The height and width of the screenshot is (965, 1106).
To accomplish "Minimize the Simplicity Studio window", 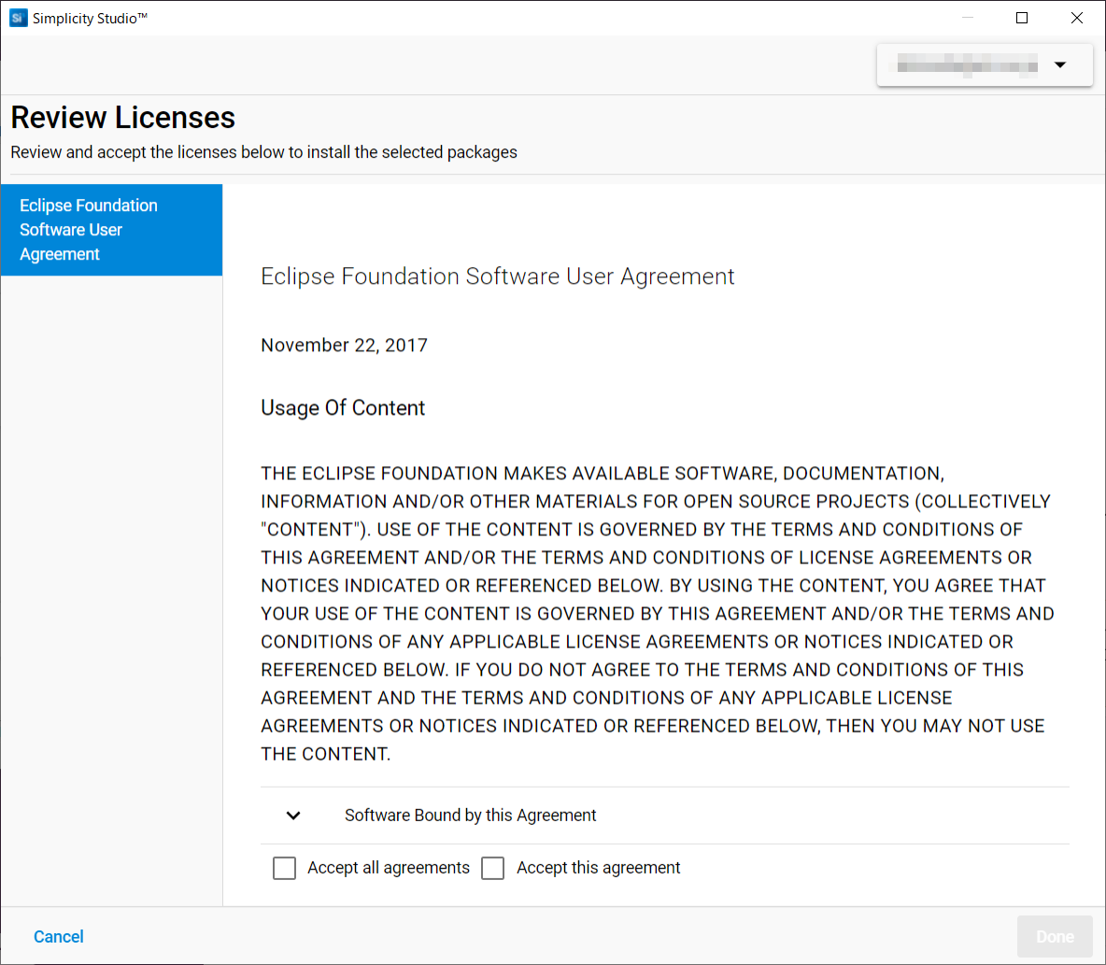I will [967, 18].
